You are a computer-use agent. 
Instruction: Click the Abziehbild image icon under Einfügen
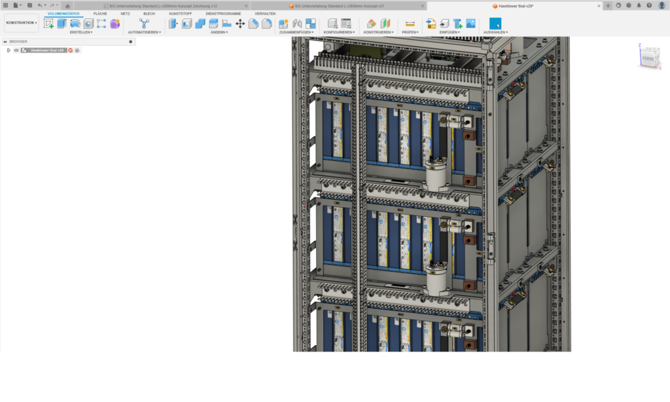pos(470,22)
